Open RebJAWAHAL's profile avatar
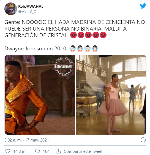This screenshot has height=155, width=150. 11,9
